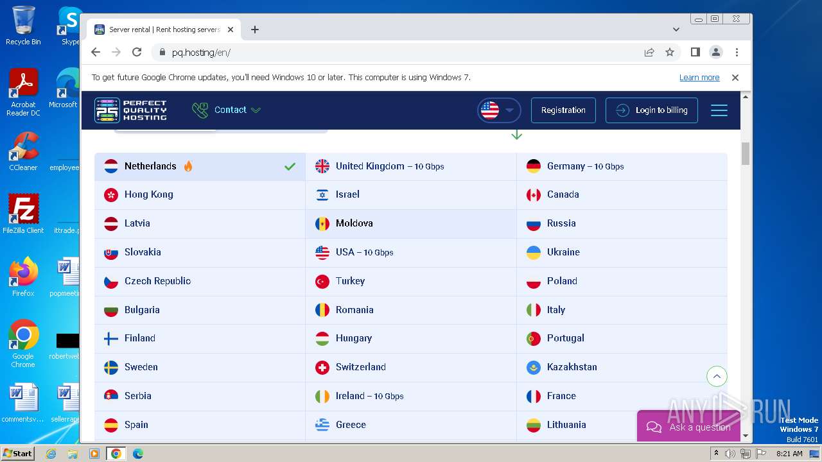Click the Perfect Quality Hosting logo
Viewport: 822px width, 462px height.
tap(131, 110)
